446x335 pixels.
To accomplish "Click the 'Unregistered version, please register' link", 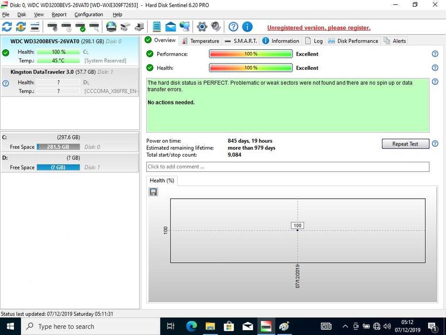I will click(319, 28).
